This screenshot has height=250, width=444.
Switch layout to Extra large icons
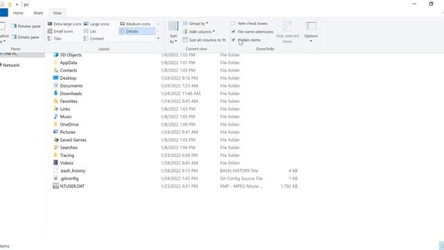(x=65, y=24)
